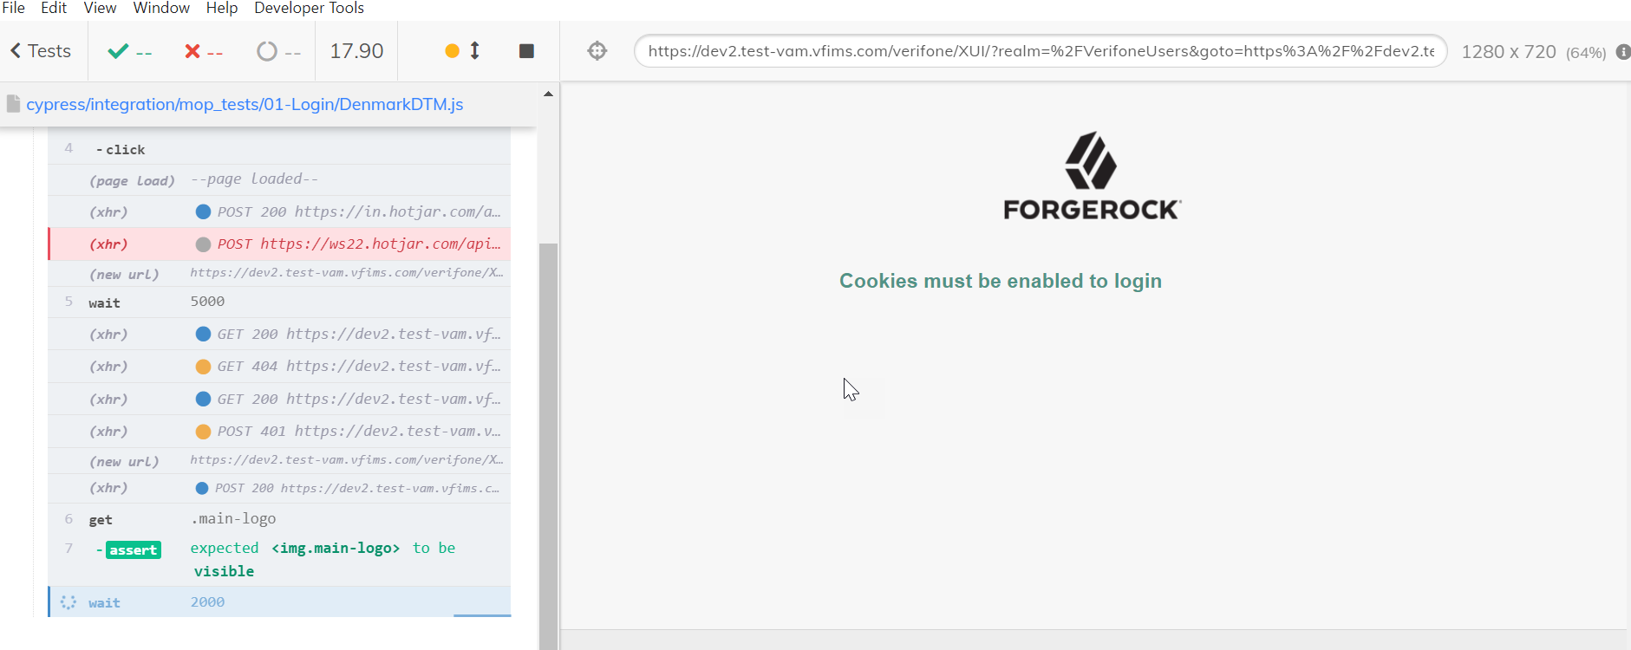The height and width of the screenshot is (650, 1631).
Task: Go back to Tests list
Action: [41, 51]
